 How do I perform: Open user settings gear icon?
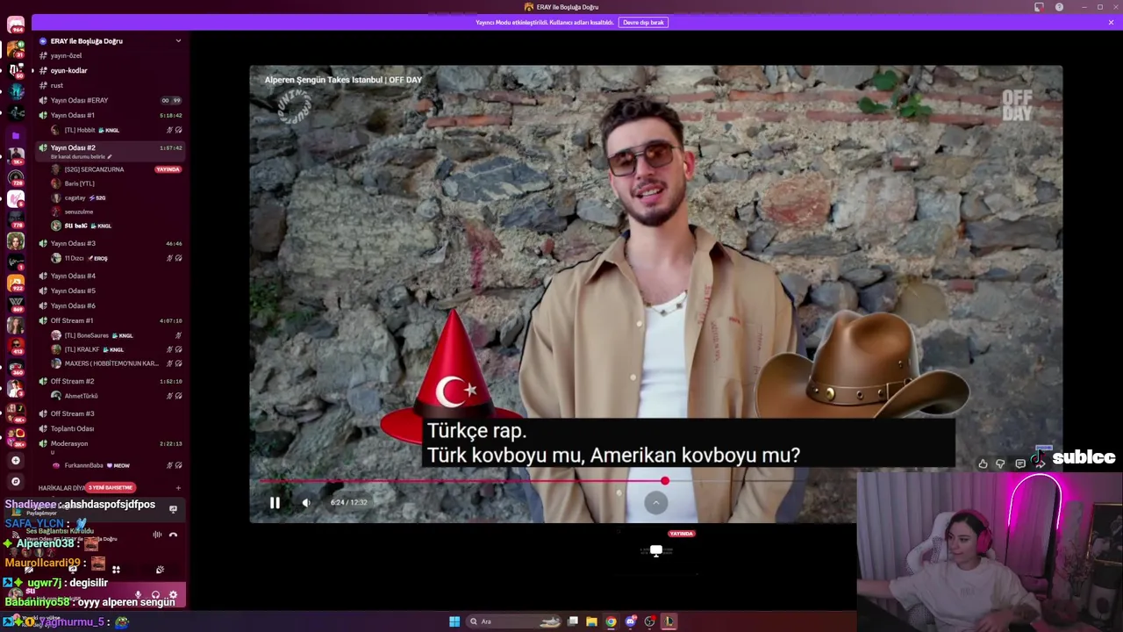click(x=173, y=595)
